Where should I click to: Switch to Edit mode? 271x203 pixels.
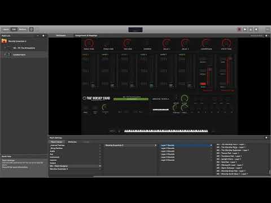(14, 29)
